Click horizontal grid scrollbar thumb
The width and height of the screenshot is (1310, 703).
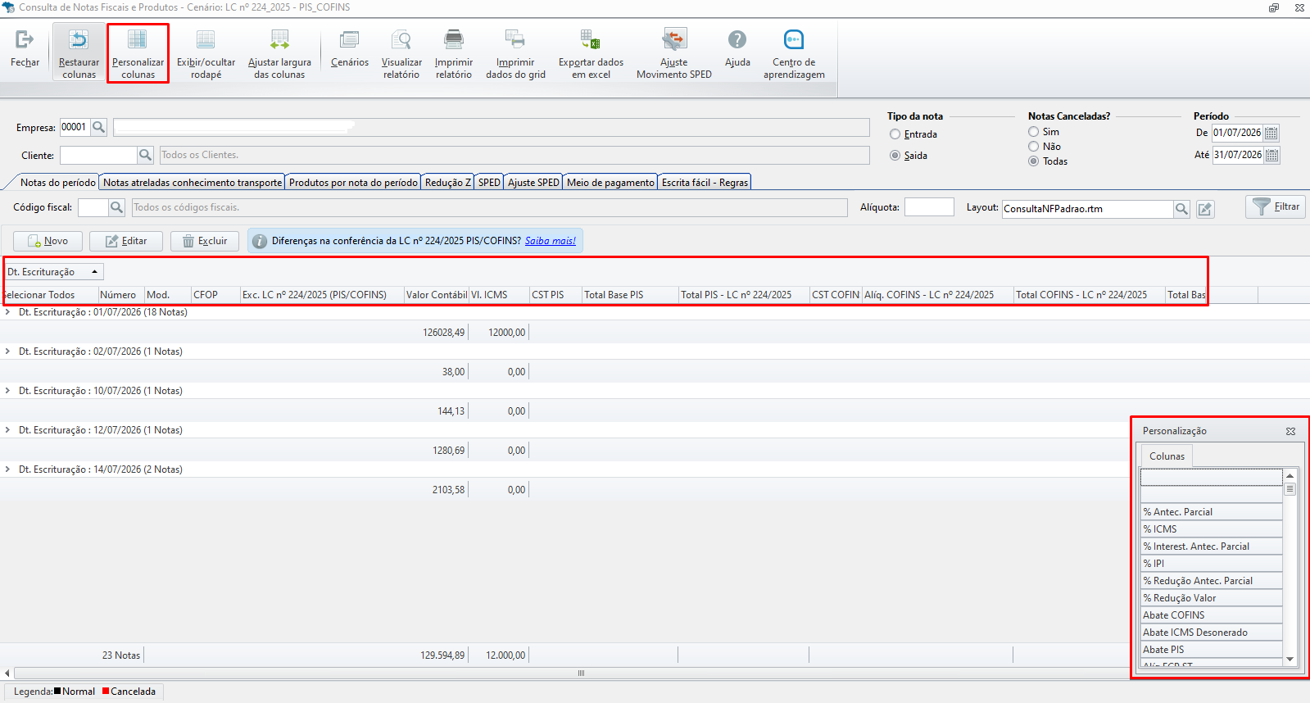click(581, 674)
